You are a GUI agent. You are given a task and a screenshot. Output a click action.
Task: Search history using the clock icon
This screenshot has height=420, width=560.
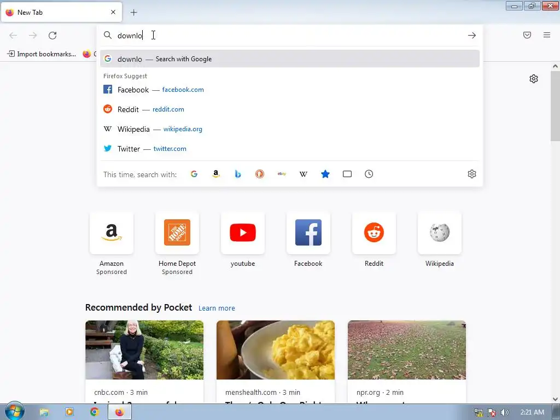[369, 174]
